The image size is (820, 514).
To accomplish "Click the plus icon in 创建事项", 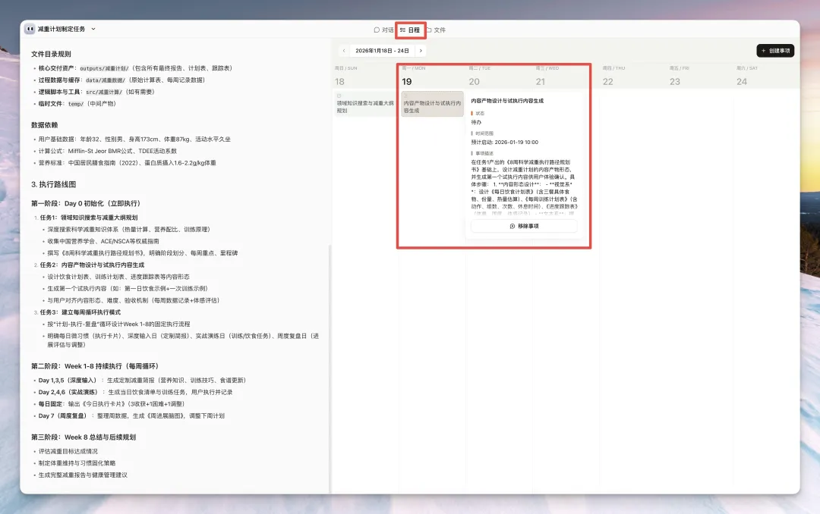I will click(x=762, y=51).
